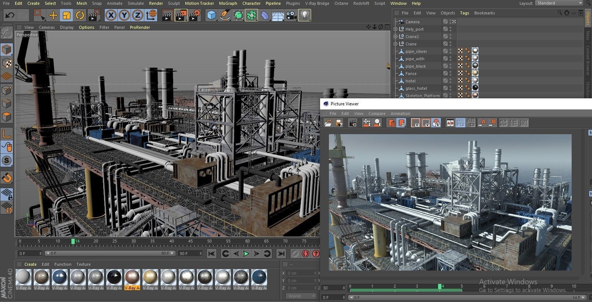Viewport: 592px width, 302px height.
Task: Activate the Scale tool
Action: pyautogui.click(x=67, y=16)
